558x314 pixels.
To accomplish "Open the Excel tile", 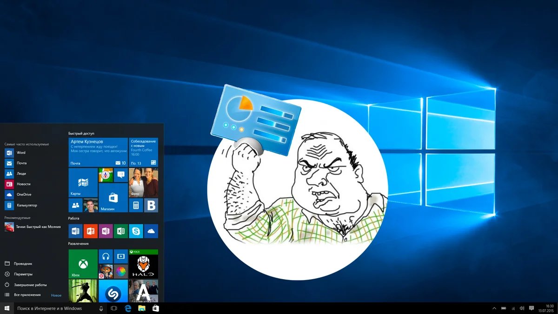I will click(121, 231).
